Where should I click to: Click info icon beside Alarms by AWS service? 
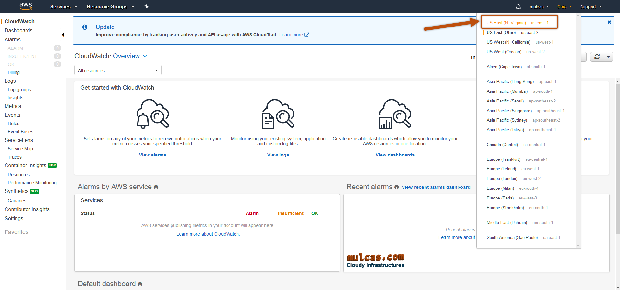tap(156, 187)
